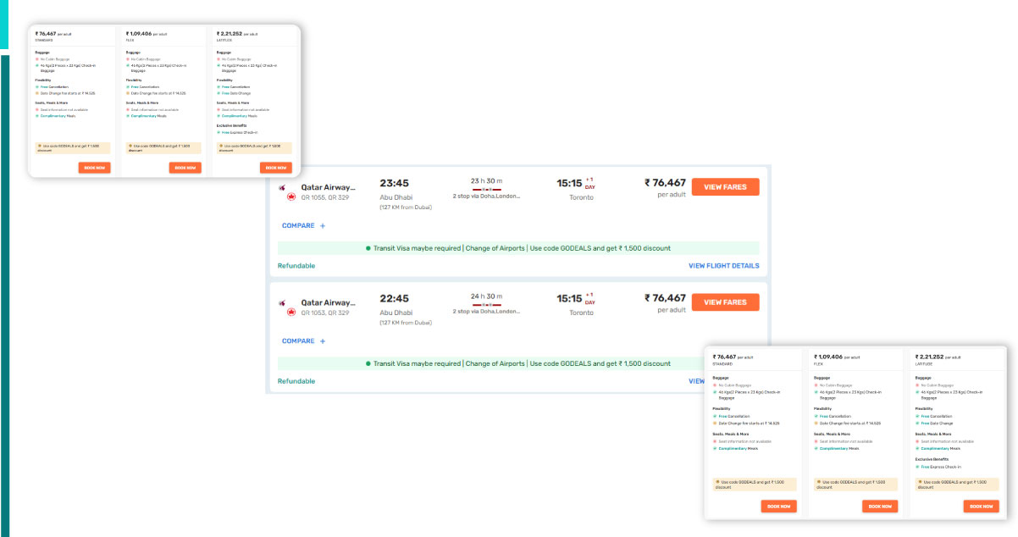
Task: Click VIEW FARES on the QR 1055 flight
Action: [725, 186]
